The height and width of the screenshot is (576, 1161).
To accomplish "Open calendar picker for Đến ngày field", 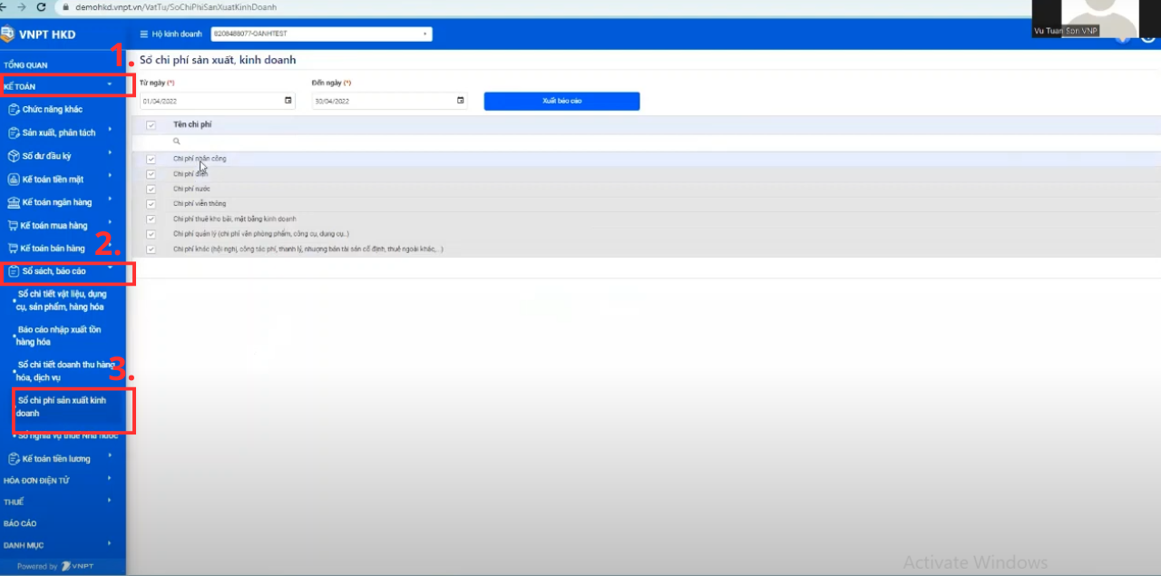I will coord(461,101).
